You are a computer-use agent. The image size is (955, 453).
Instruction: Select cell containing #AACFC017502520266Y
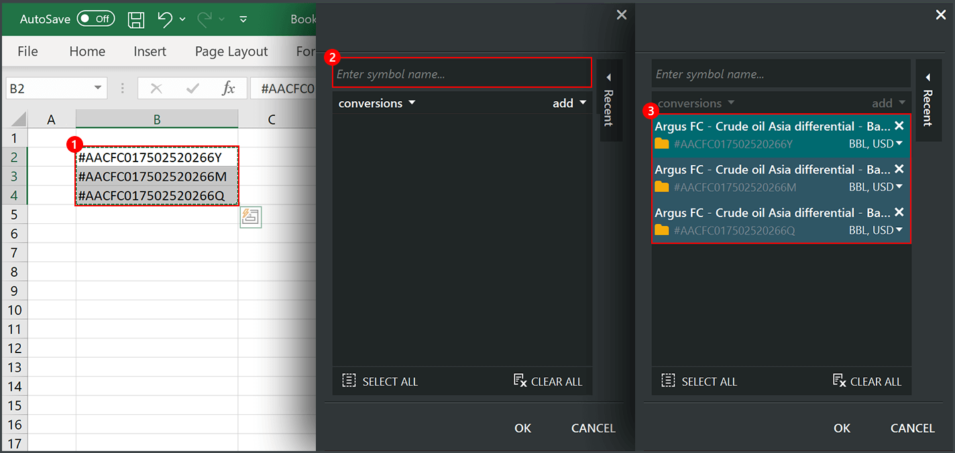[x=157, y=157]
